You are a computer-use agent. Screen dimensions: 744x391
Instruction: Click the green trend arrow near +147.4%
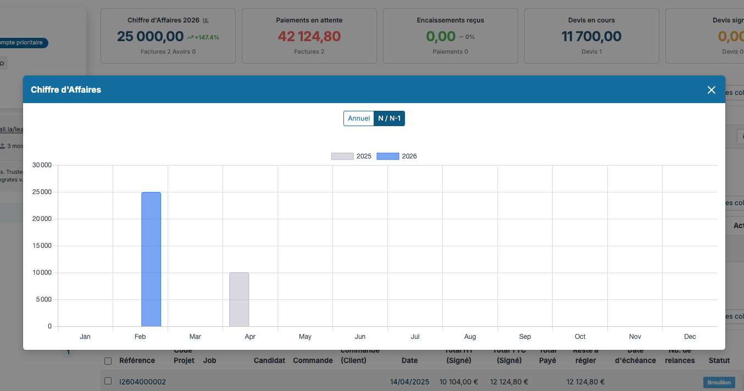click(x=190, y=37)
